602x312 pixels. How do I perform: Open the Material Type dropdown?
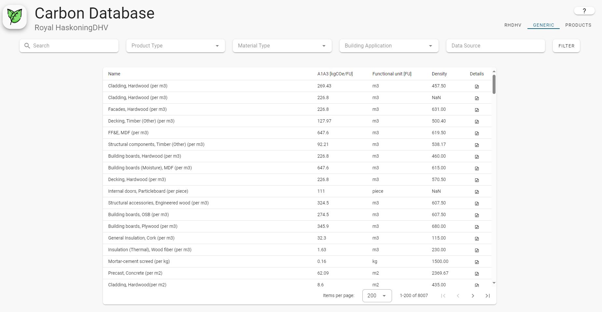click(282, 46)
